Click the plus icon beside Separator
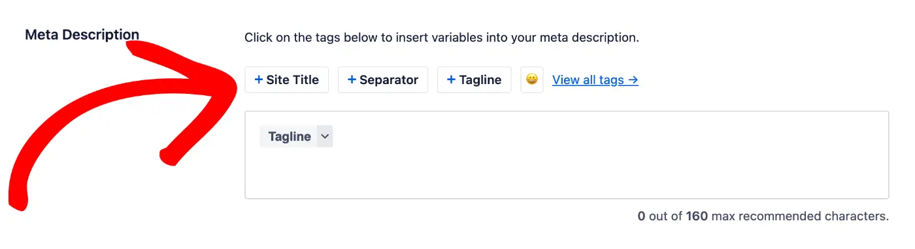The height and width of the screenshot is (249, 915). click(x=352, y=80)
